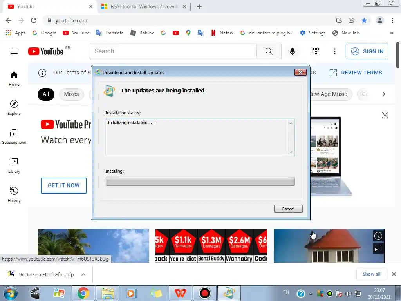Click the bookmark star icon
Screen dimensions: 401x301
pyautogui.click(x=364, y=20)
